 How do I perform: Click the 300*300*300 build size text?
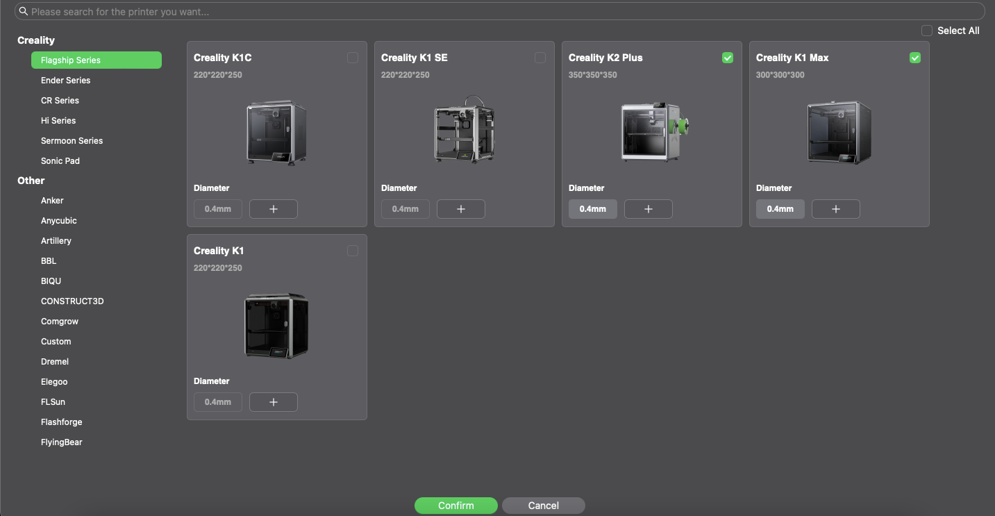coord(780,75)
